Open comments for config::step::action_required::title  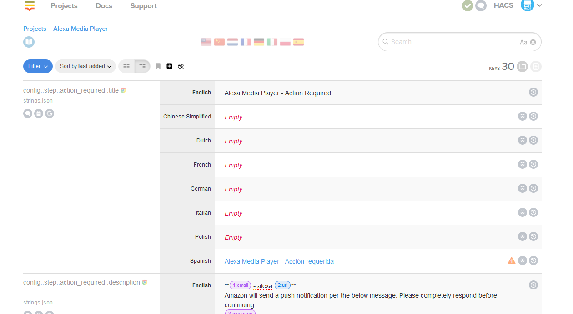point(28,113)
